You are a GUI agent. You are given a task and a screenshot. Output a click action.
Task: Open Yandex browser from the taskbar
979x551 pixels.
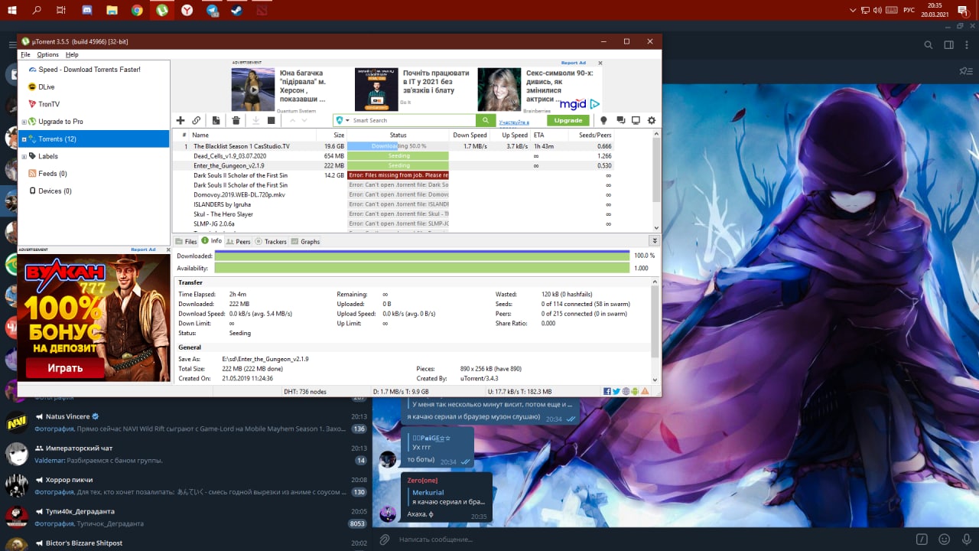(187, 11)
